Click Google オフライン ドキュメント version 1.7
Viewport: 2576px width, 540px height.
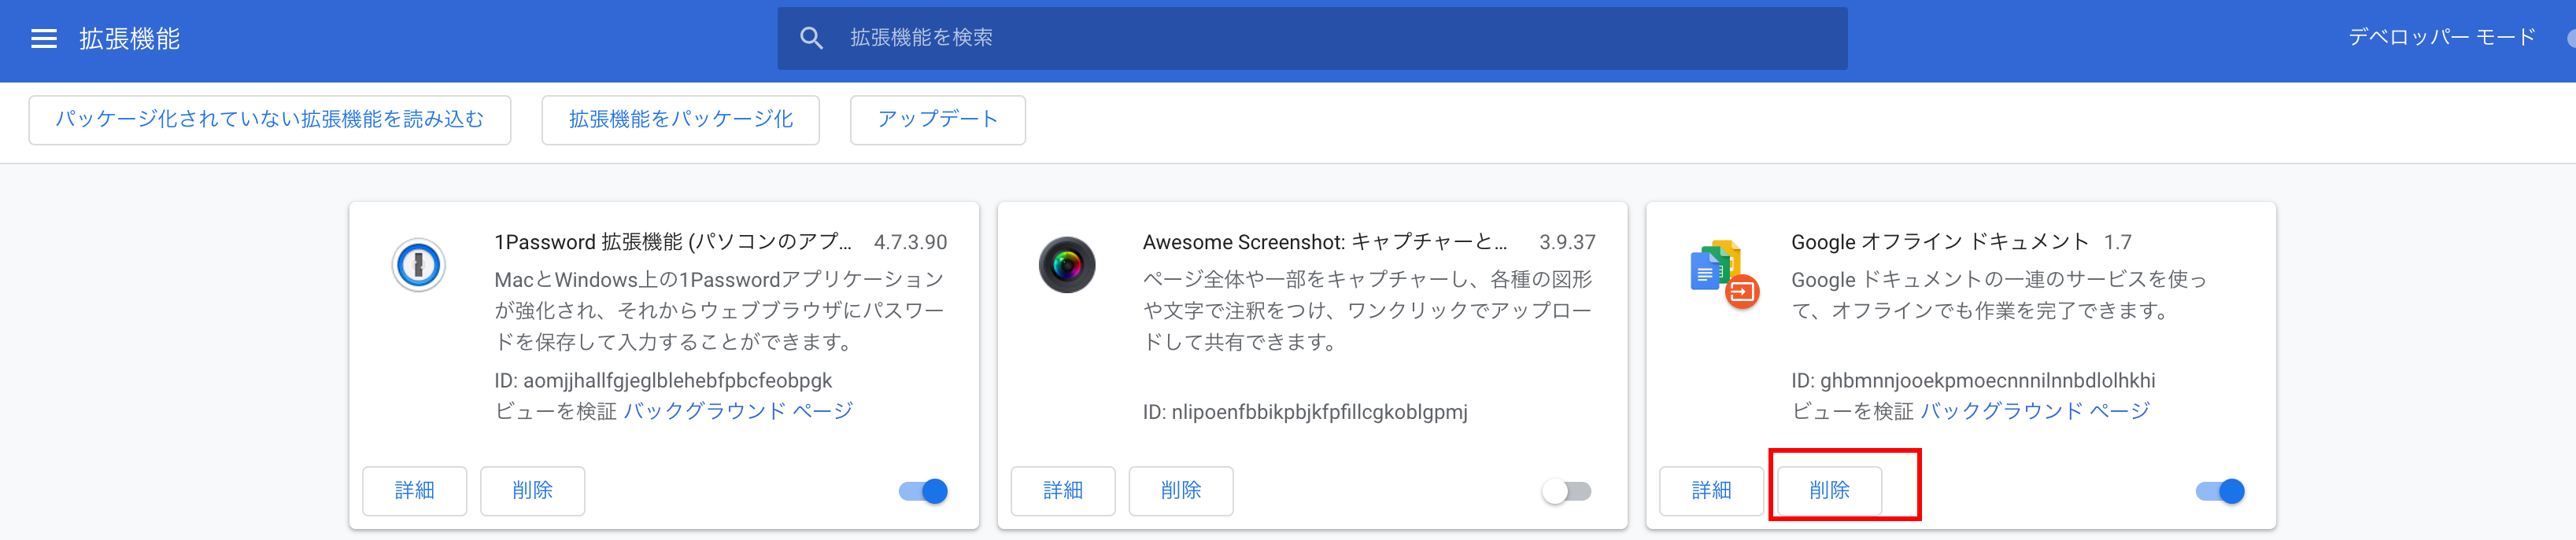(2118, 243)
